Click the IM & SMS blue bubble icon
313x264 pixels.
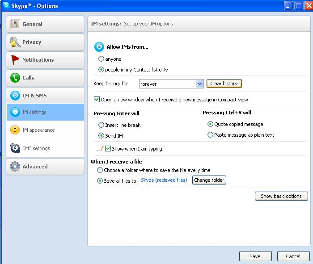pyautogui.click(x=15, y=96)
